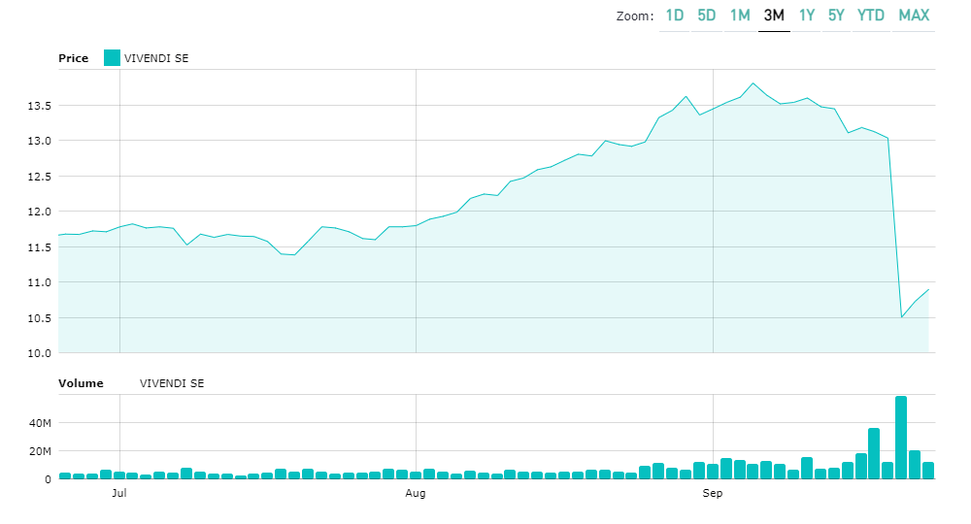This screenshot has width=971, height=524.
Task: Choose the 5Y zoom range
Action: [837, 16]
